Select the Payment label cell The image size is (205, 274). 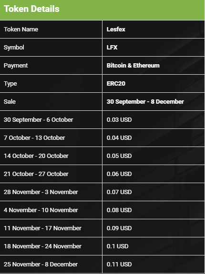tap(51, 66)
